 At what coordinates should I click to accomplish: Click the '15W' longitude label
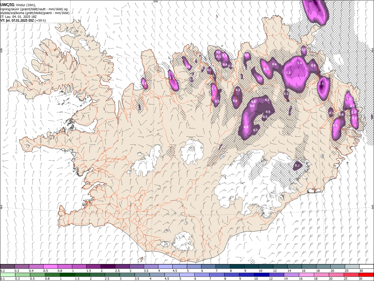(x=310, y=1)
